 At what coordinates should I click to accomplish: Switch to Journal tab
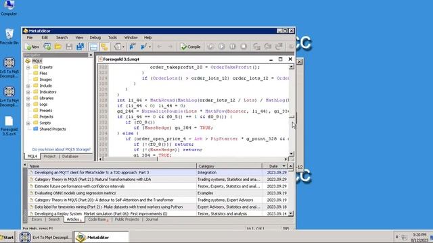point(152,219)
